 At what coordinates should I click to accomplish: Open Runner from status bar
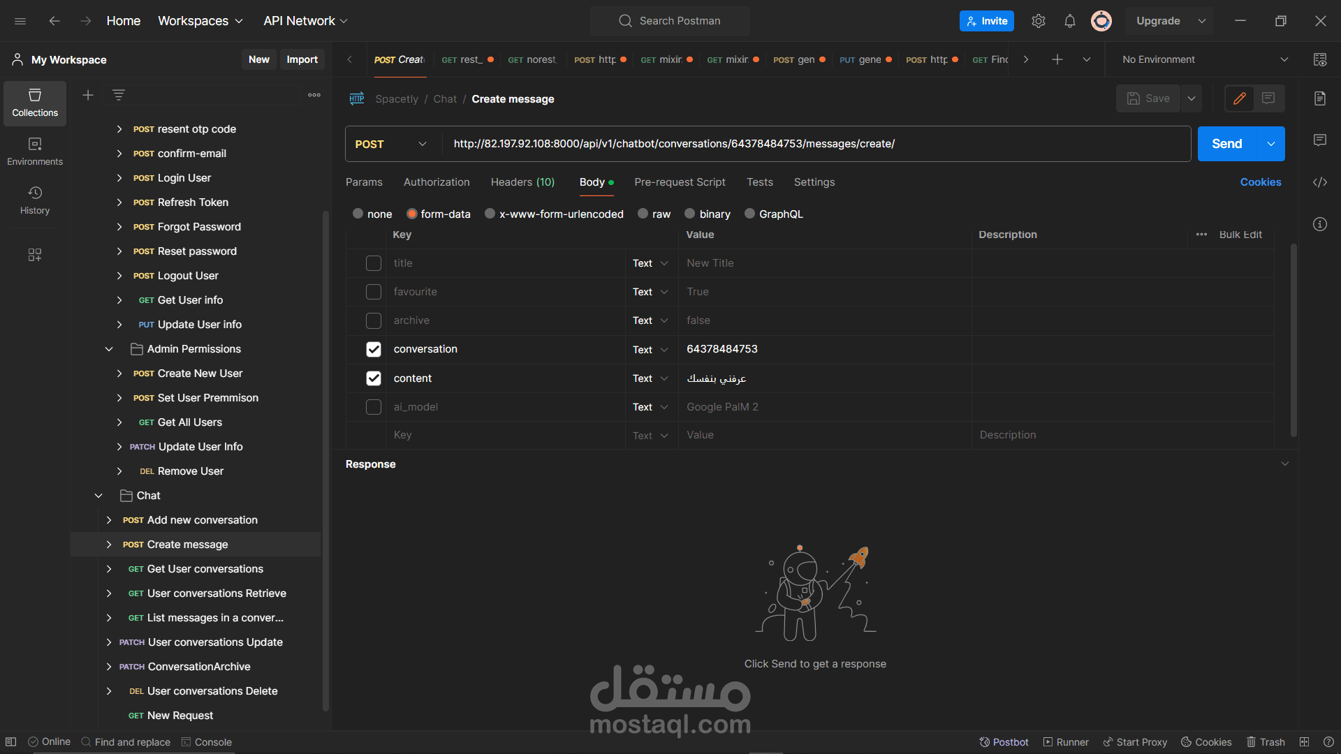pyautogui.click(x=1066, y=742)
